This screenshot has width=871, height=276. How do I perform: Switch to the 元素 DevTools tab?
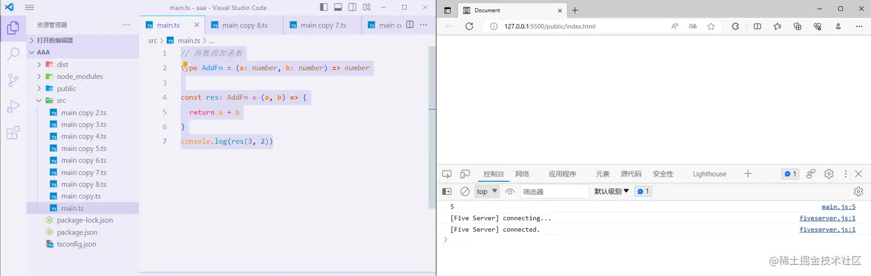(603, 174)
